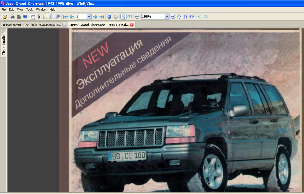Rotate the page right

206,17
